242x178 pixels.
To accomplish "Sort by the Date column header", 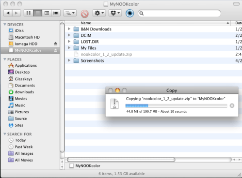I will tap(237, 23).
